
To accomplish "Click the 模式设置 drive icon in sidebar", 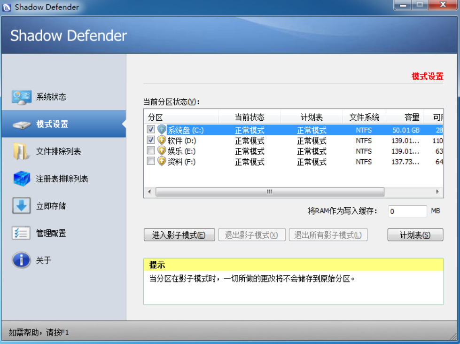I will pos(22,125).
